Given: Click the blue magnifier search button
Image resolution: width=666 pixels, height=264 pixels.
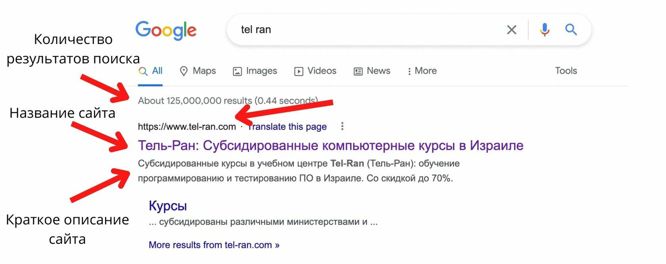Looking at the screenshot, I should [571, 30].
